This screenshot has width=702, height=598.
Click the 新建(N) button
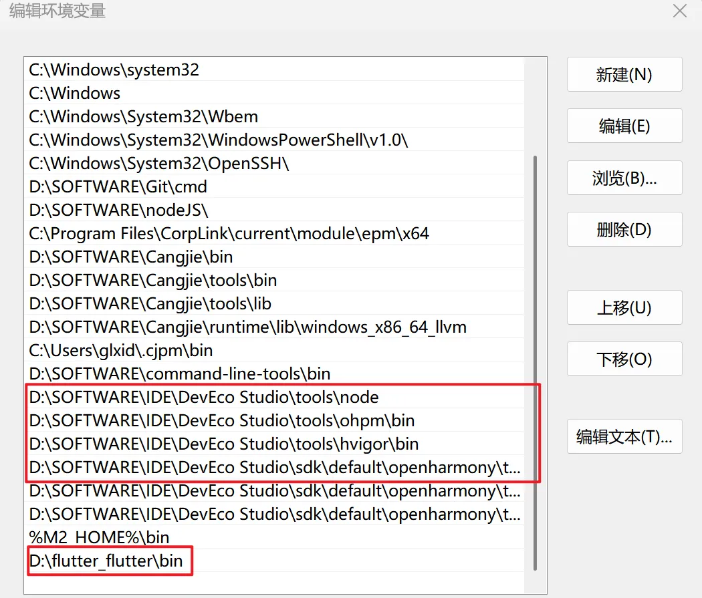[x=624, y=74]
